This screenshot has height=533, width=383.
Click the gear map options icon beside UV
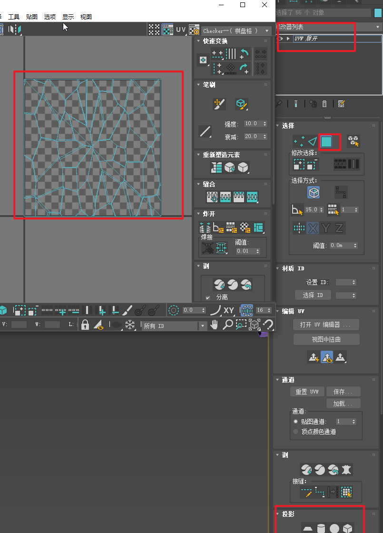(194, 30)
